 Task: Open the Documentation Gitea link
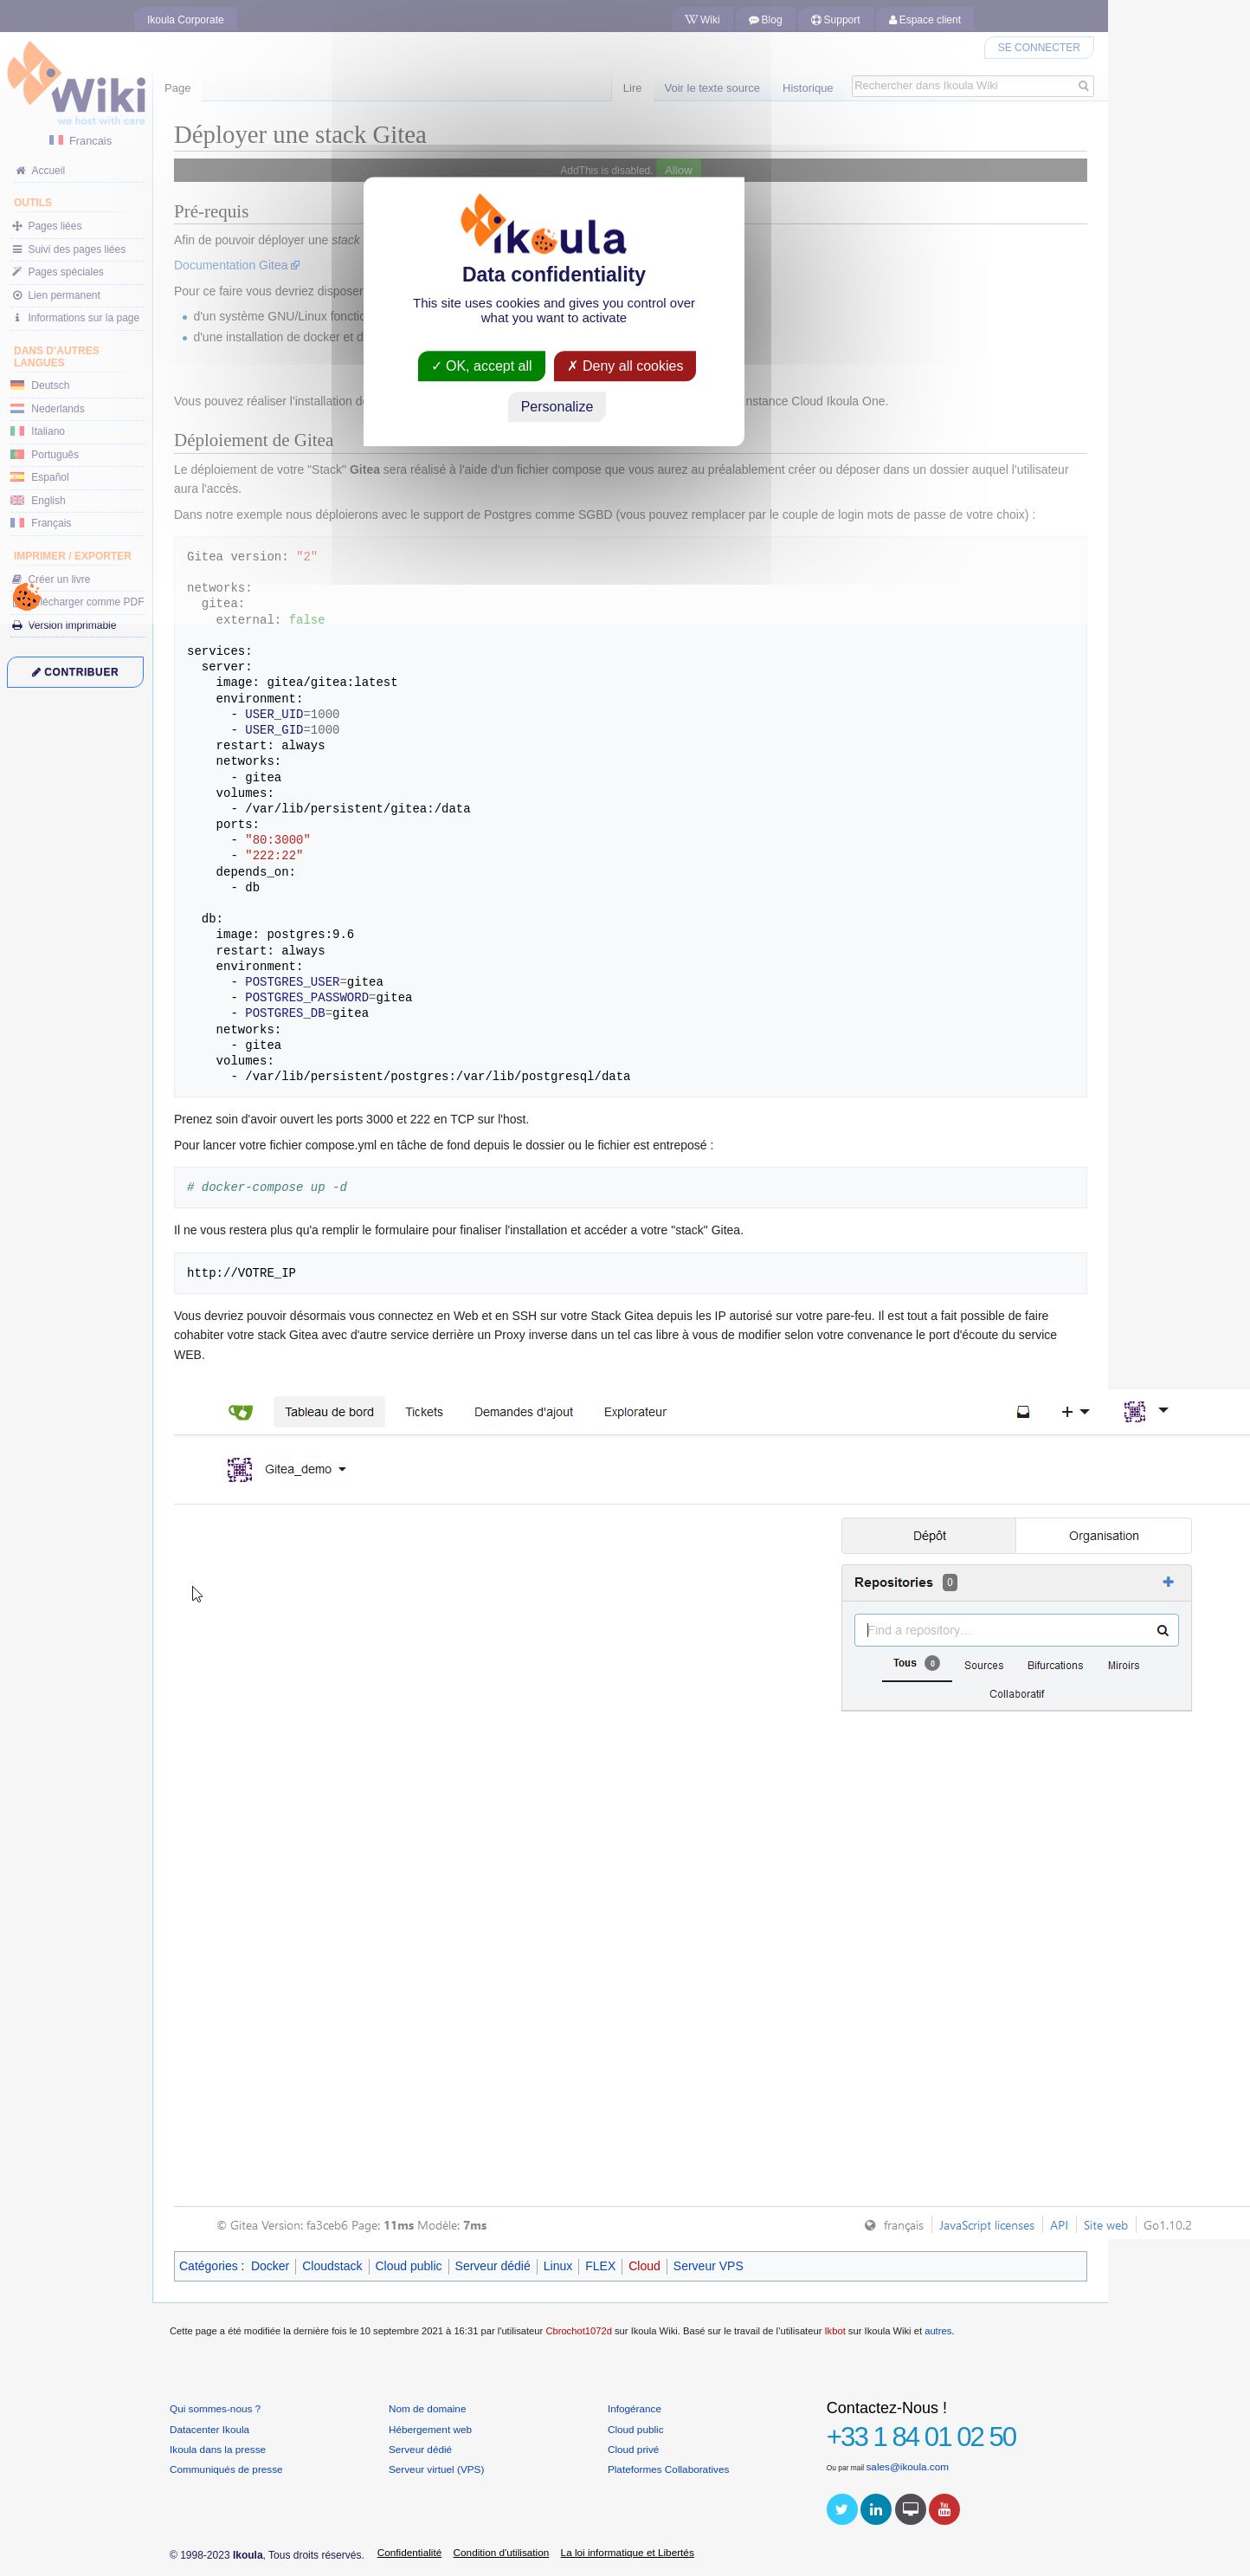235,265
